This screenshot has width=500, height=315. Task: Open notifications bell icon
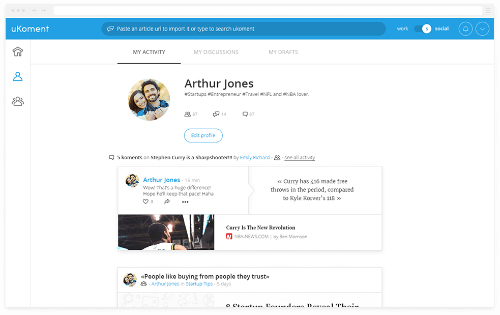coord(465,29)
